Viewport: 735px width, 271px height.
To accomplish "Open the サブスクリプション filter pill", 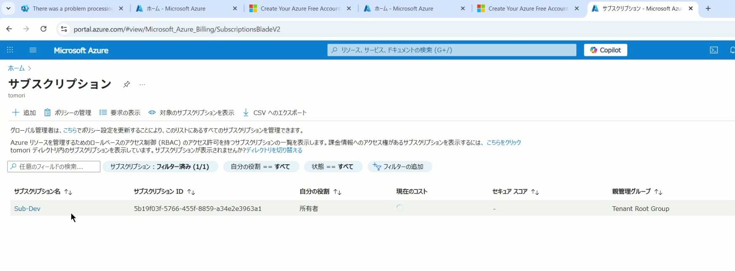I will coord(160,167).
